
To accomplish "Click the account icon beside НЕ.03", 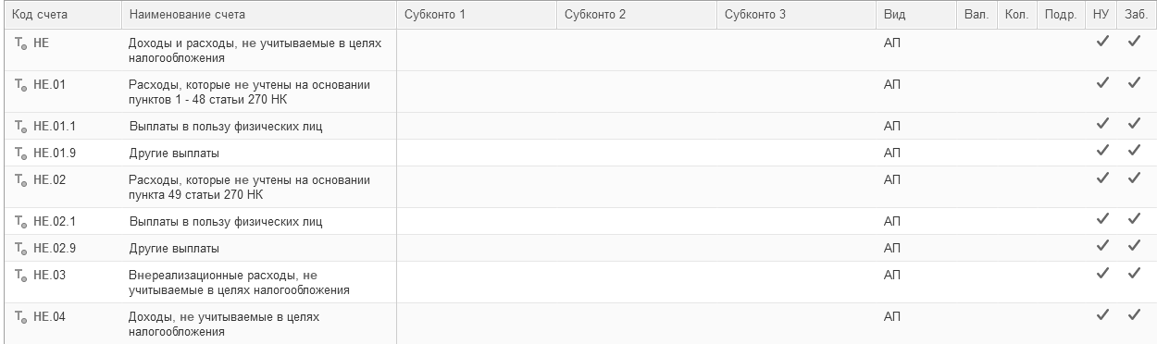I will [20, 276].
